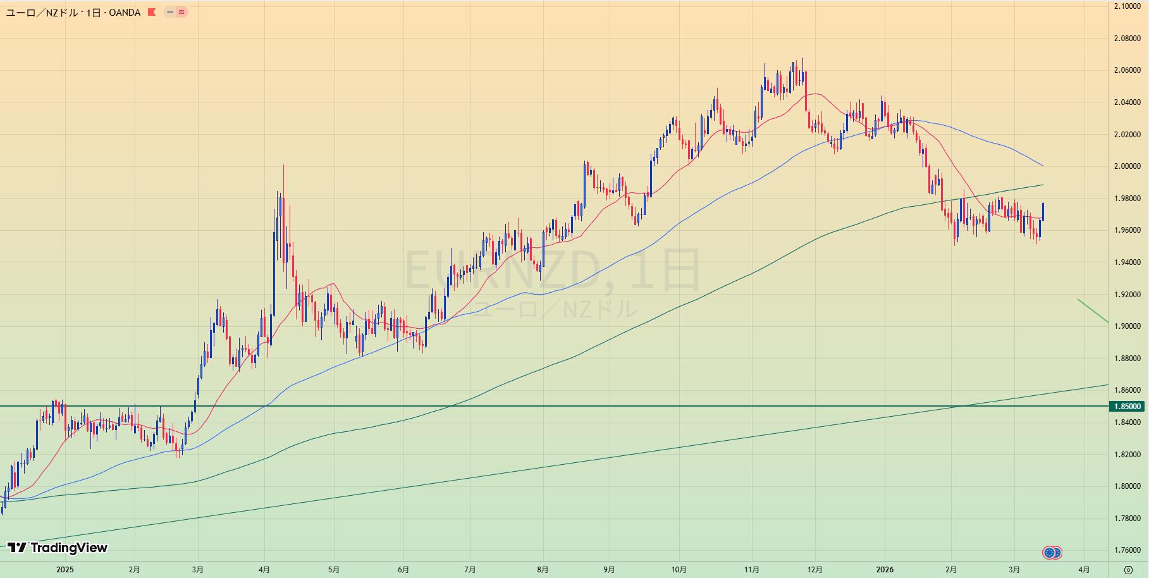Click the pink approximate-sign icon

(x=181, y=12)
